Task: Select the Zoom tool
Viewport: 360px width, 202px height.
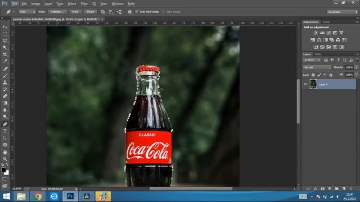Action: (x=5, y=159)
